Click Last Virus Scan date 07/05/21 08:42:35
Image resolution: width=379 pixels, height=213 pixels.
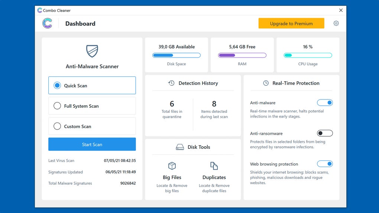pyautogui.click(x=120, y=161)
